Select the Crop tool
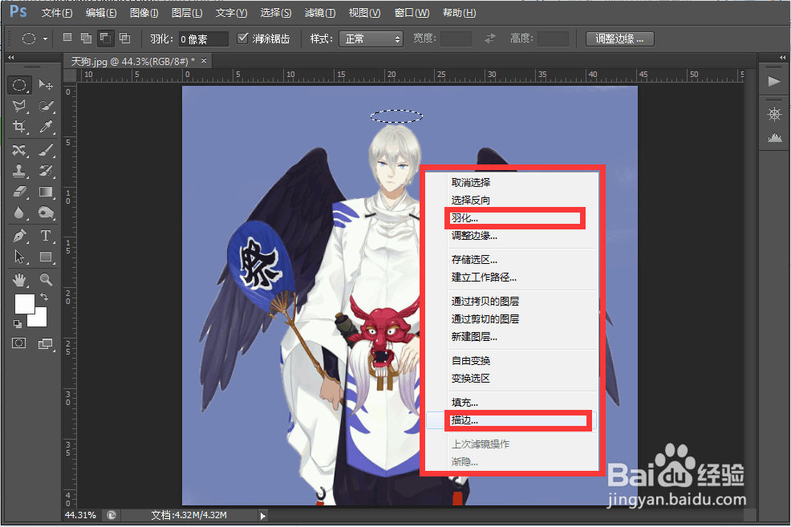Screen dimensions: 791x527 pyautogui.click(x=19, y=126)
